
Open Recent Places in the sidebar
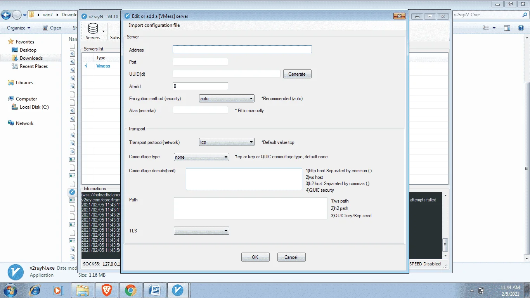click(34, 66)
